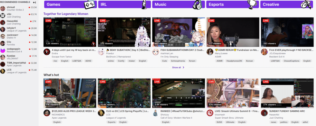316x126 pixels.
Task: Open NICKMERCS avatar icon
Action: (47, 113)
